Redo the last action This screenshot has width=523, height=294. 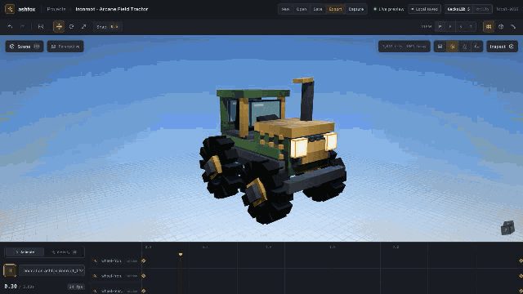coord(22,26)
